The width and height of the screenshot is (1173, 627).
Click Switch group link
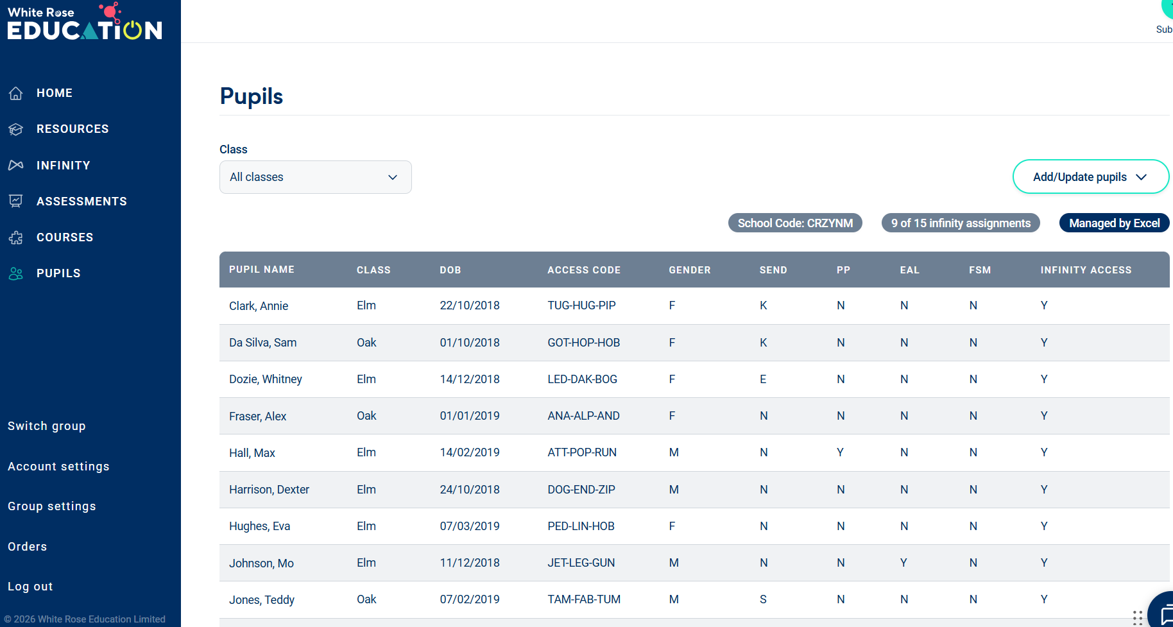tap(47, 426)
